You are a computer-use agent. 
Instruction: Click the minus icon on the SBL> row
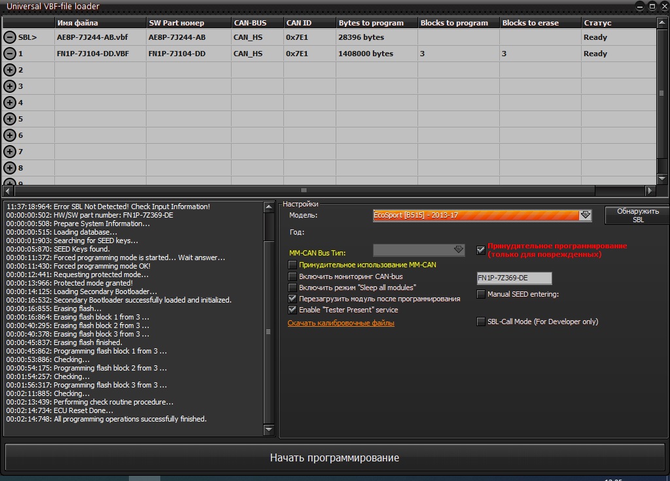tap(10, 37)
